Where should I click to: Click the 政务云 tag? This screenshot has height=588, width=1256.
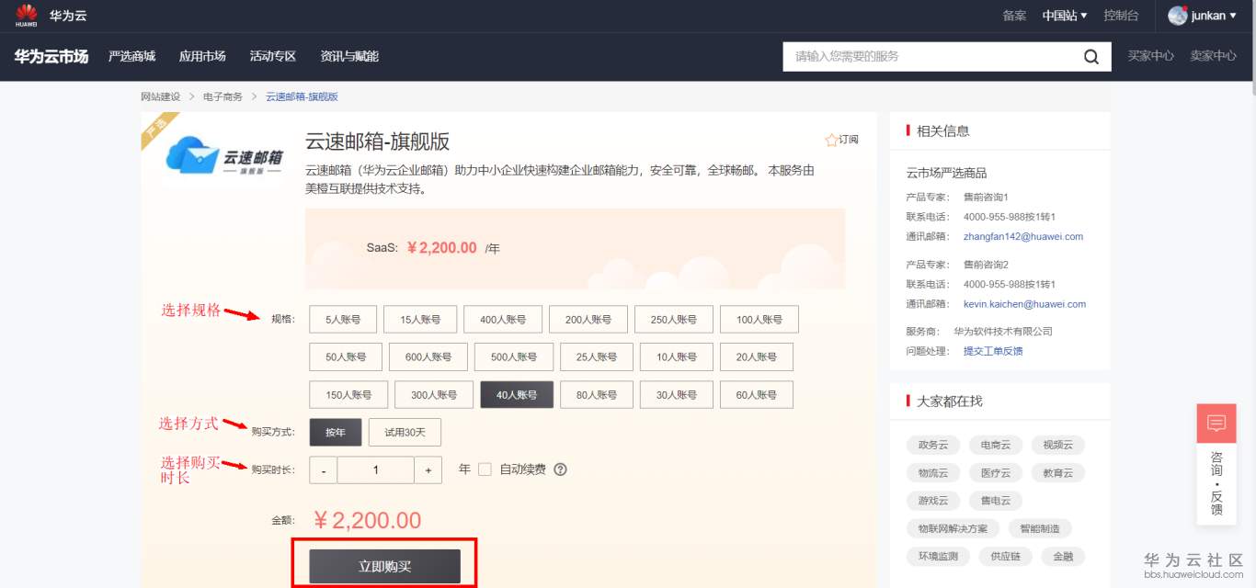pos(933,445)
